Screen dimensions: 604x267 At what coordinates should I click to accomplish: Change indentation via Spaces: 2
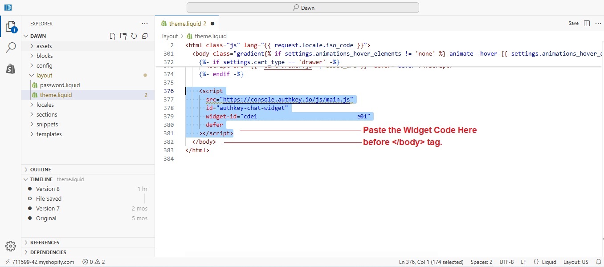click(482, 262)
